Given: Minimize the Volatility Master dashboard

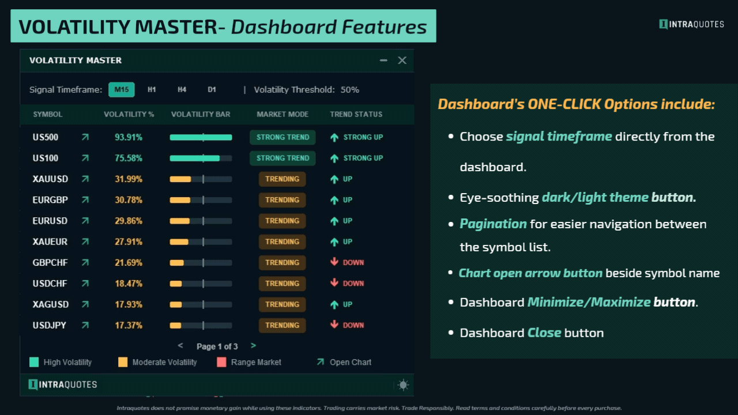Looking at the screenshot, I should [x=383, y=61].
